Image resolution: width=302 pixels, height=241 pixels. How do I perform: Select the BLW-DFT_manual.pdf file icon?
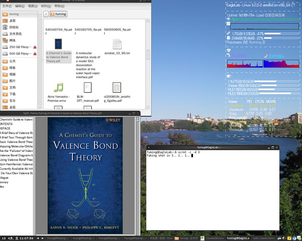point(88,87)
